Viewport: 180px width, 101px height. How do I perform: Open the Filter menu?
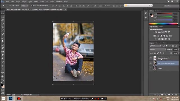(x=42, y=2)
